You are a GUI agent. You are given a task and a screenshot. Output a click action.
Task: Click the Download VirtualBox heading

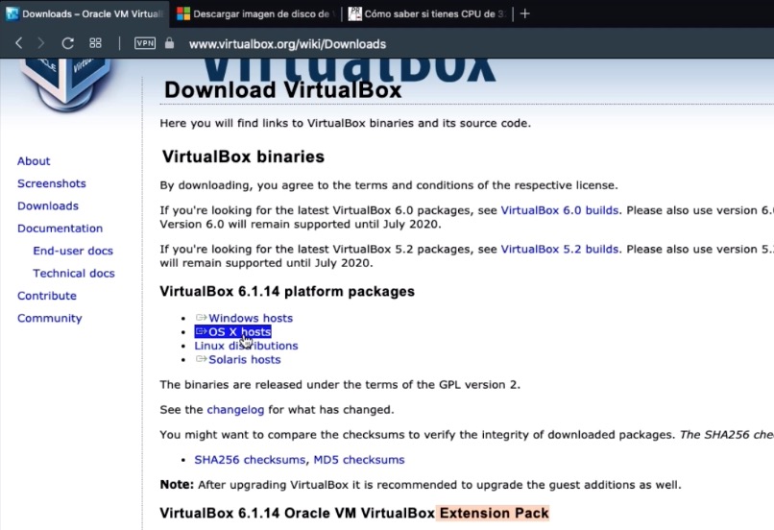[283, 90]
